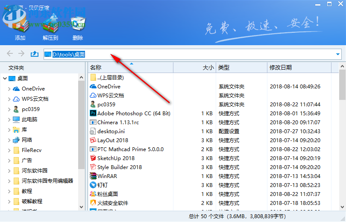Expand the WPS云文档 tree node
The height and width of the screenshot is (222, 346).
pos(9,99)
